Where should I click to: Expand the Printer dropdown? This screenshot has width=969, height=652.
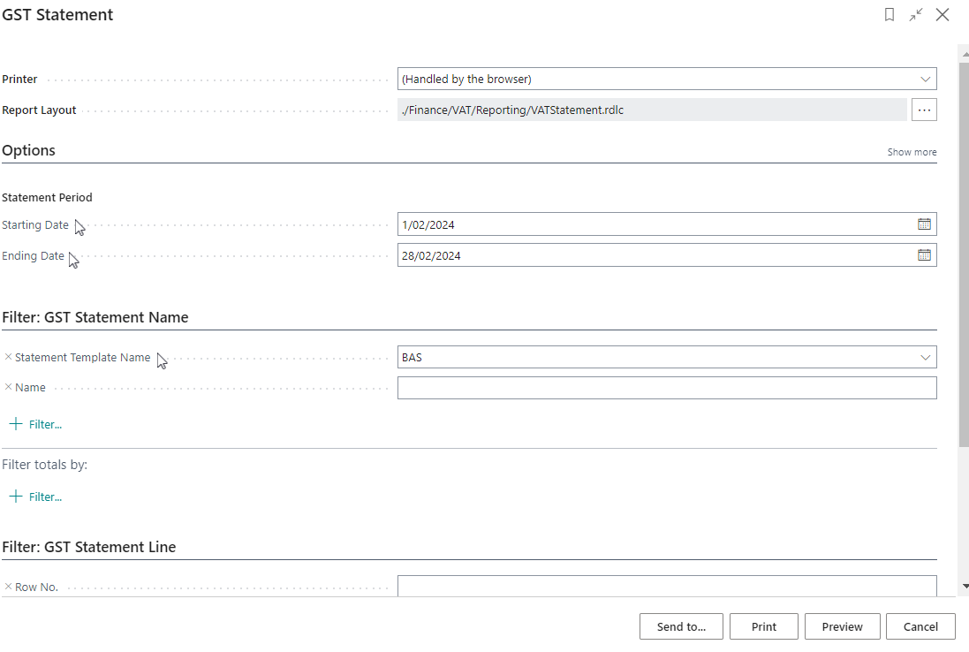[925, 79]
